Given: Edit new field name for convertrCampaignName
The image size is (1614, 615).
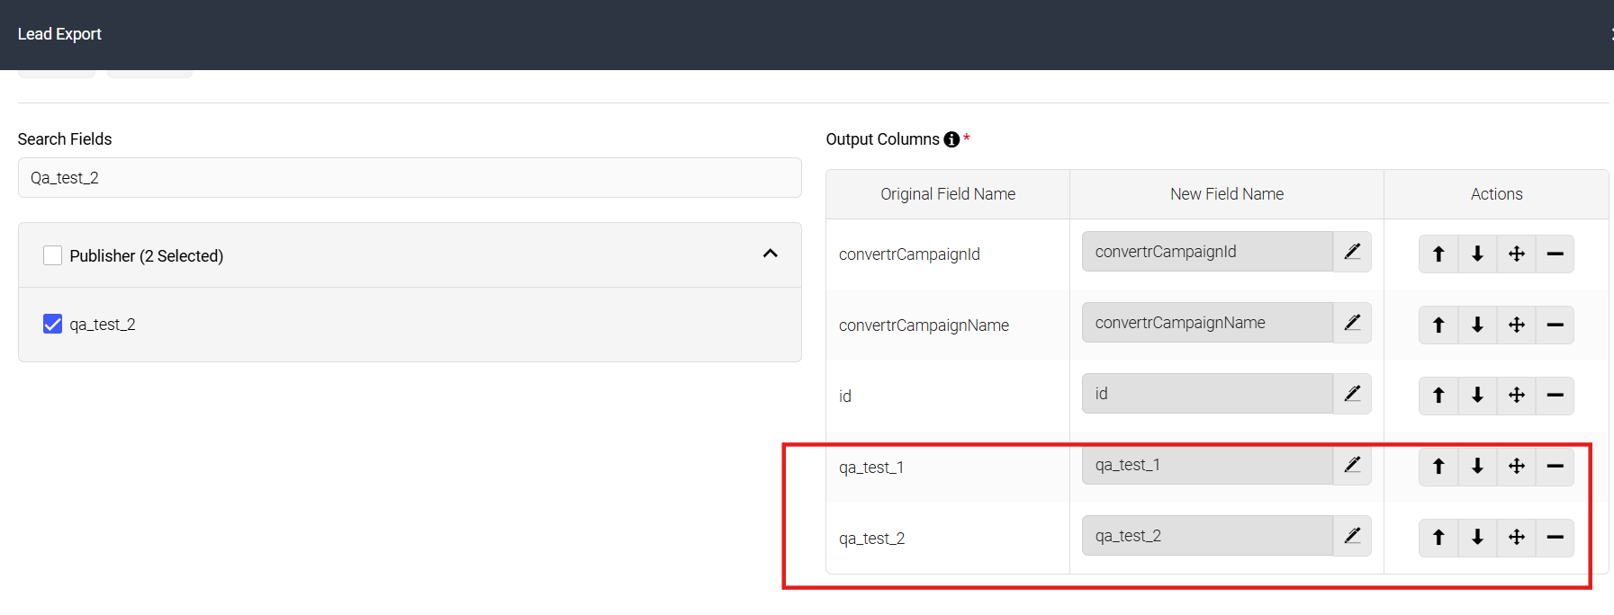Looking at the screenshot, I should pos(1352,323).
